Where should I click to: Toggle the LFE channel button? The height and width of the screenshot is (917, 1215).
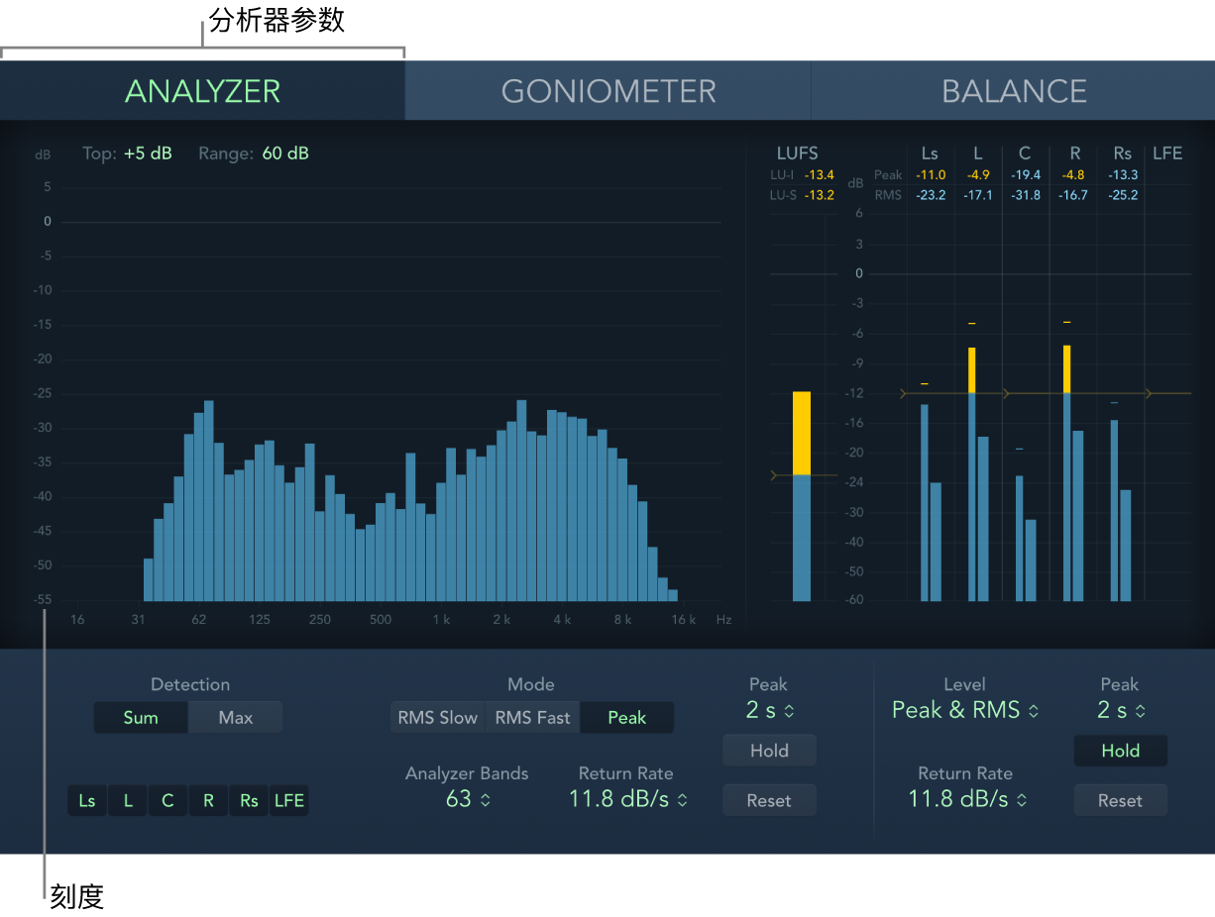coord(289,800)
